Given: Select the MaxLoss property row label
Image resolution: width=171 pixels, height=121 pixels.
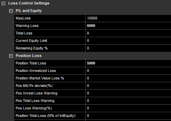Looking at the screenshot, I should tap(23, 18).
